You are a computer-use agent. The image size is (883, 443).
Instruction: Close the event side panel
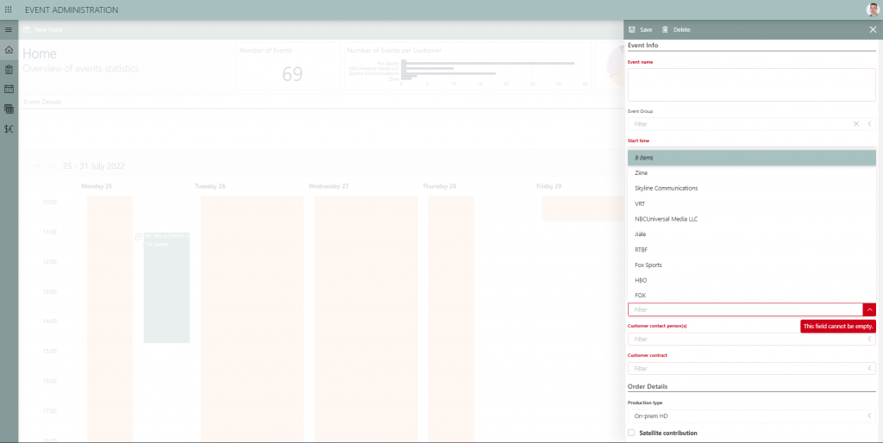[x=873, y=30]
